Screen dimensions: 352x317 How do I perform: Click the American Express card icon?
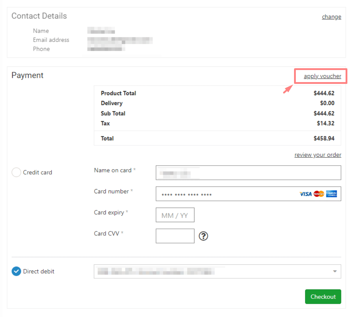331,194
